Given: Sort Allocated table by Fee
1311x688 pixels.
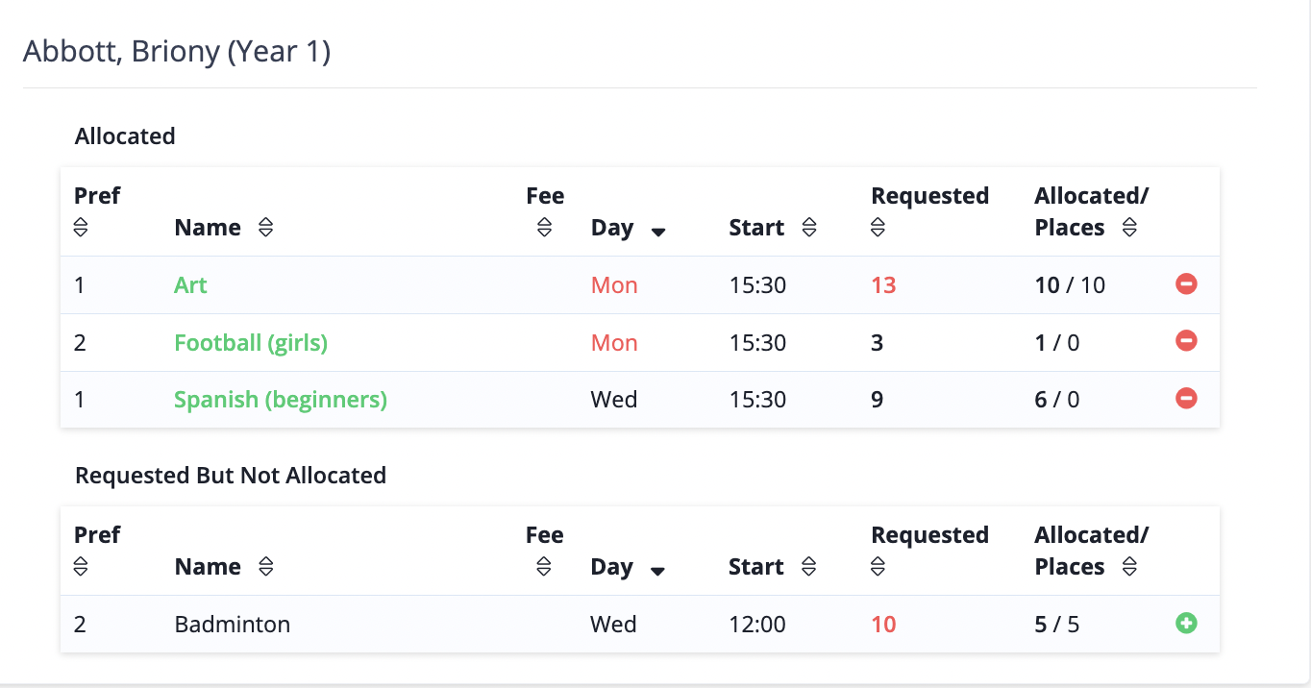Looking at the screenshot, I should coord(544,228).
